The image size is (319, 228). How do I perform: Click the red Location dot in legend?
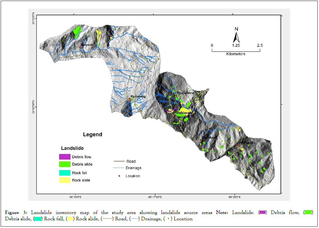point(119,176)
